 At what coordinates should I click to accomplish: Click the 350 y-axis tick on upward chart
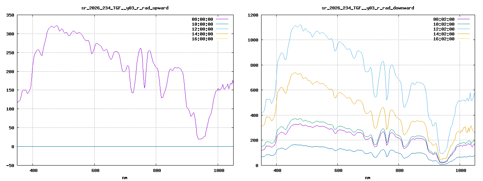point(10,15)
